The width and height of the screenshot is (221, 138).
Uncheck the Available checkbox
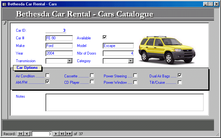pyautogui.click(x=105, y=37)
